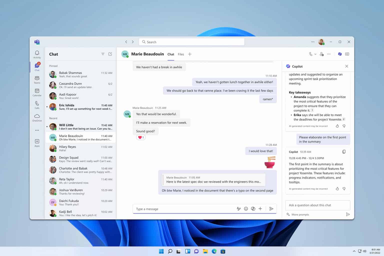Thumbs down the Yosemite features answer
Screen dimensions: 384x256
tap(344, 189)
